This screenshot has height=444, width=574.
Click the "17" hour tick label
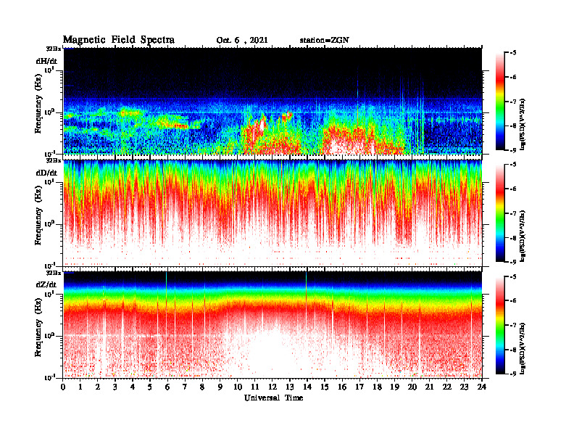359,387
